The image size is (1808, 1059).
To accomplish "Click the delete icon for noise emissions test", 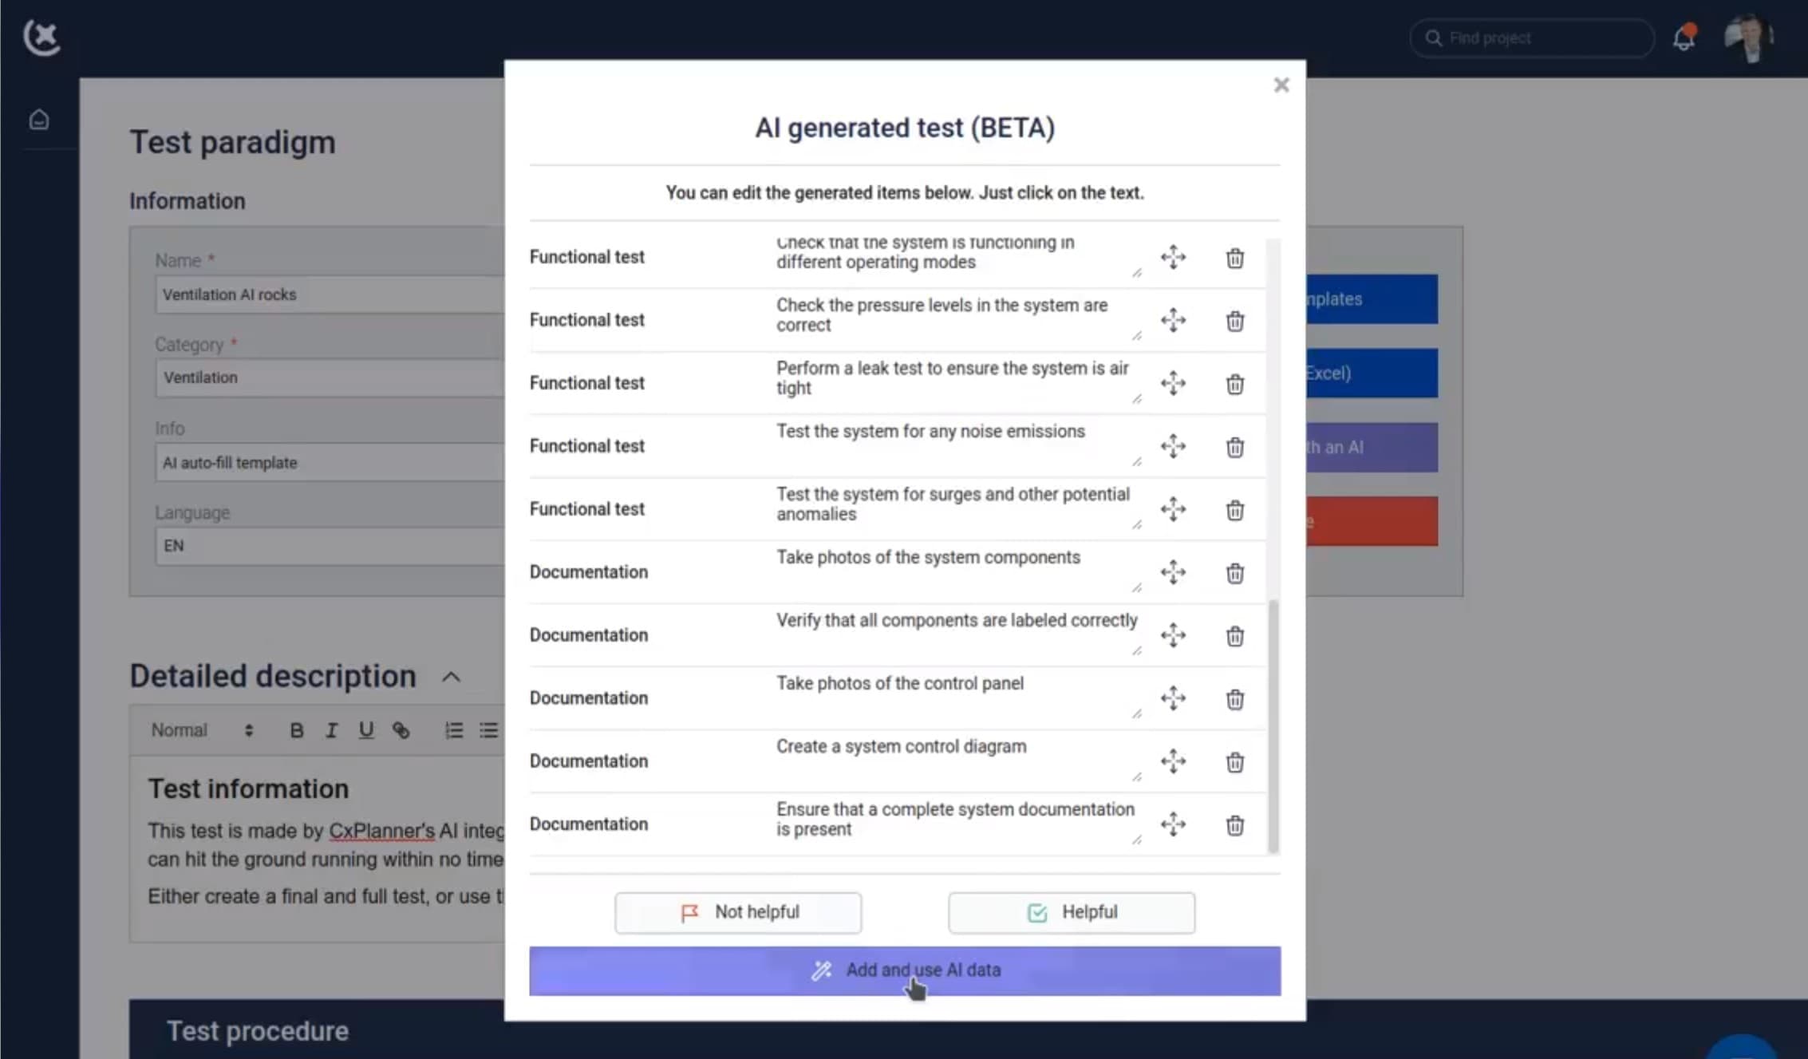I will (x=1235, y=446).
